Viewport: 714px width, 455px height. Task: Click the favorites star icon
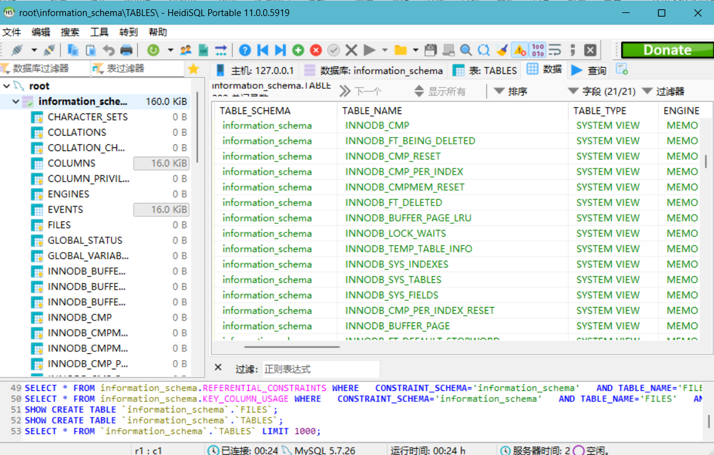(x=193, y=69)
